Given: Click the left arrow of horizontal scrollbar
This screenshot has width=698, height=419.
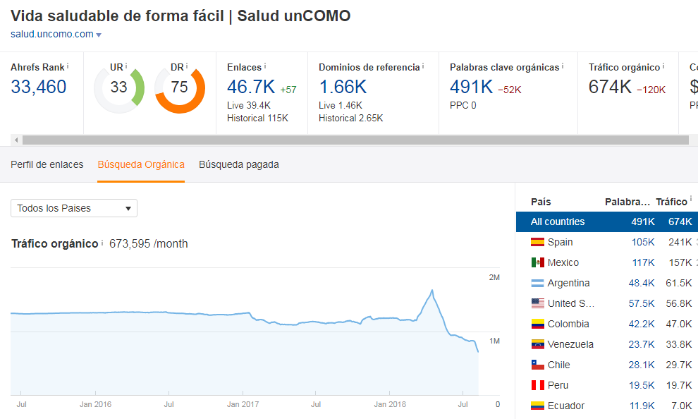Looking at the screenshot, I should pyautogui.click(x=16, y=140).
